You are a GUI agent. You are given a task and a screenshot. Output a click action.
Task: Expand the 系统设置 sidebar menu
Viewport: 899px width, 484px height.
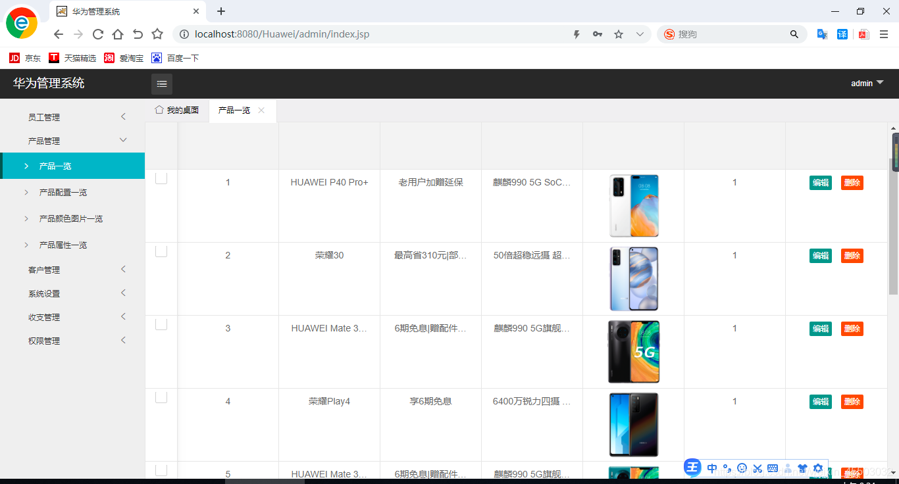coord(72,293)
